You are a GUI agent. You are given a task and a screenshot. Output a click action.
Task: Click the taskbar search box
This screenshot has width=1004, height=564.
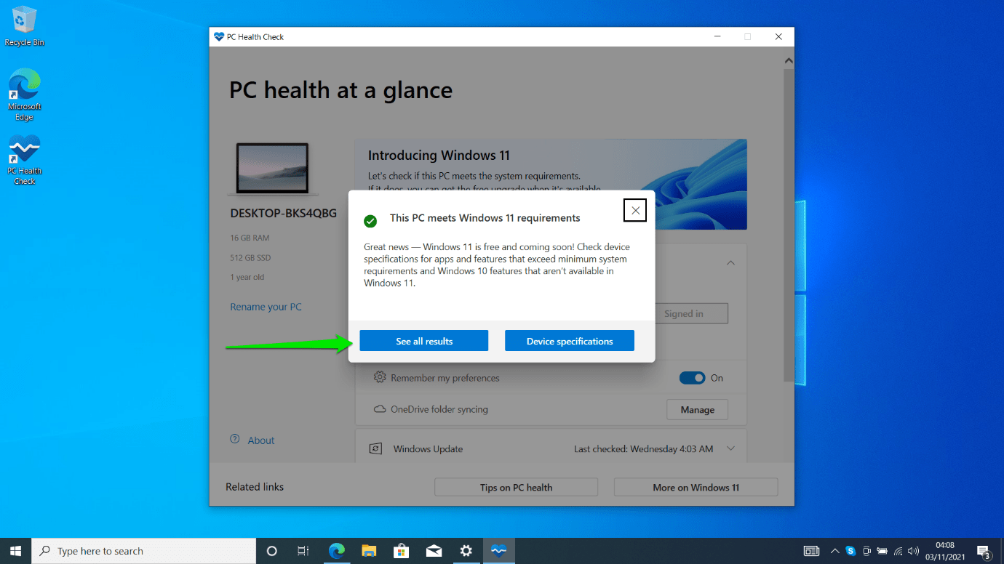pos(144,551)
